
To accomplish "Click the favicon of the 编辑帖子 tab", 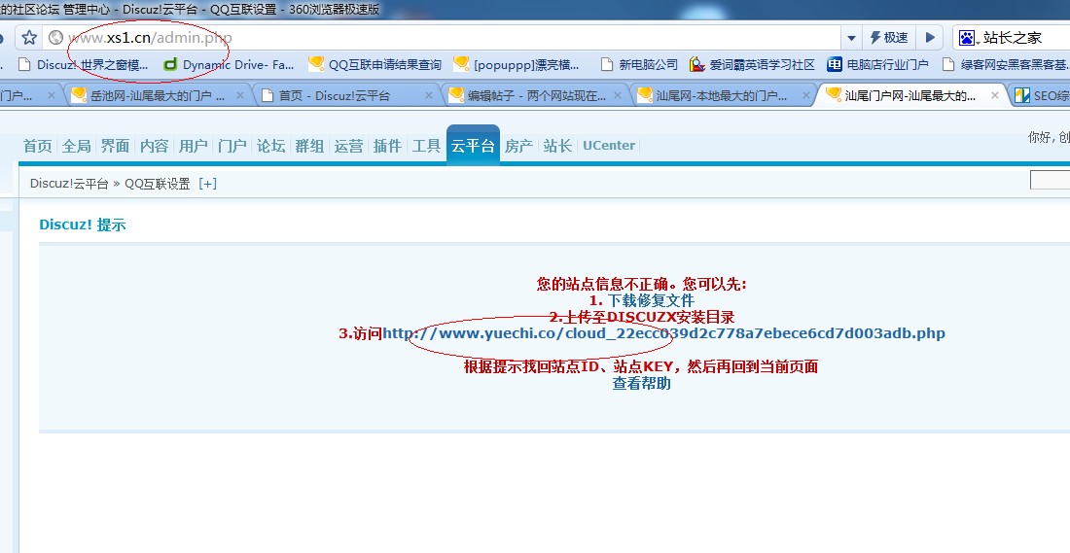I will pos(456,95).
